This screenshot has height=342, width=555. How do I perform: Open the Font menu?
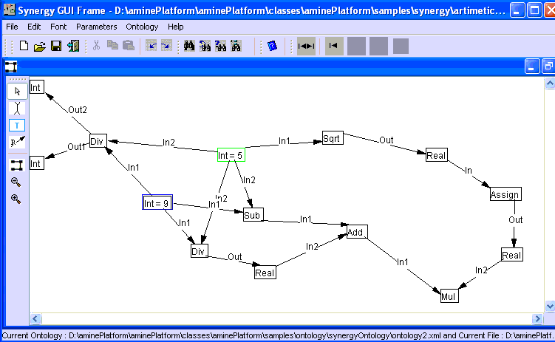tap(58, 27)
